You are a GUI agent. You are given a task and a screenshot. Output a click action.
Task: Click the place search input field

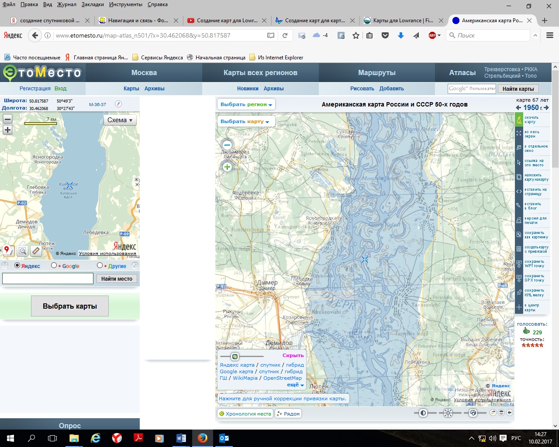pos(48,279)
